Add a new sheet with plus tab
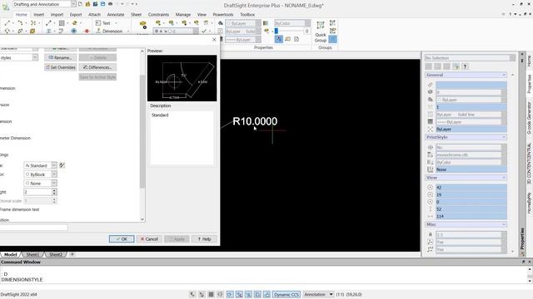The image size is (533, 299). click(x=72, y=254)
